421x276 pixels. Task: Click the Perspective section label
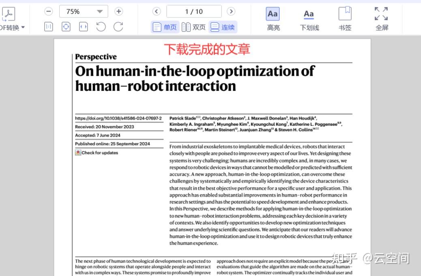[96, 57]
